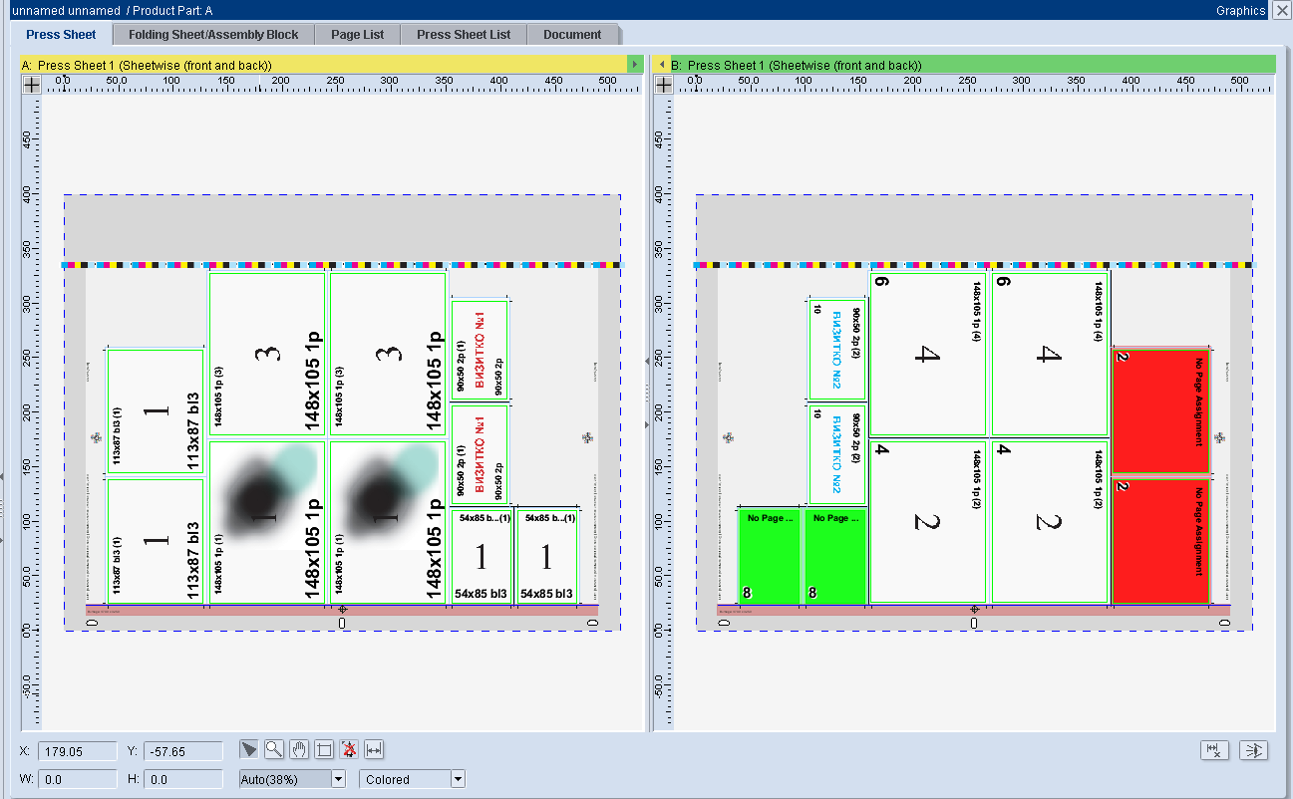
Task: Click the Y coordinate field
Action: click(182, 751)
